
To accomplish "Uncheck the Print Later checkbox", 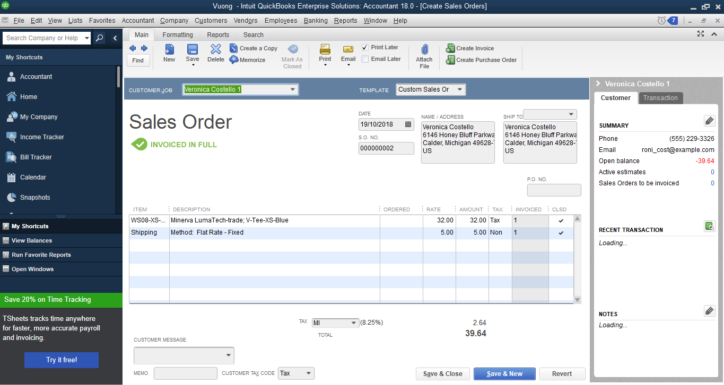I will click(x=365, y=47).
